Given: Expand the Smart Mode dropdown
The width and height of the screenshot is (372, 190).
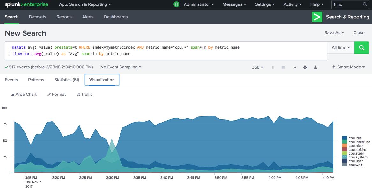Looking at the screenshot, I should 348,67.
